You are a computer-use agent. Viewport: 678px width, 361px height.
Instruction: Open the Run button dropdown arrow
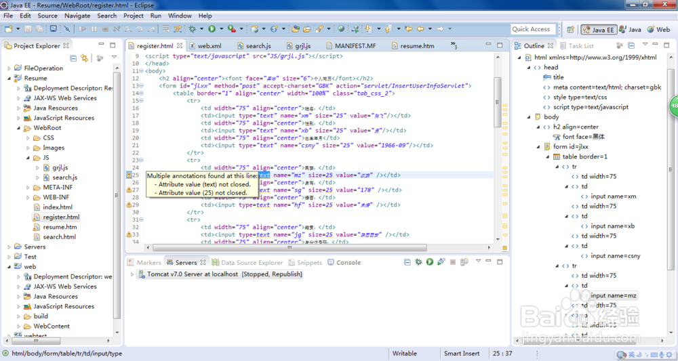[x=221, y=29]
